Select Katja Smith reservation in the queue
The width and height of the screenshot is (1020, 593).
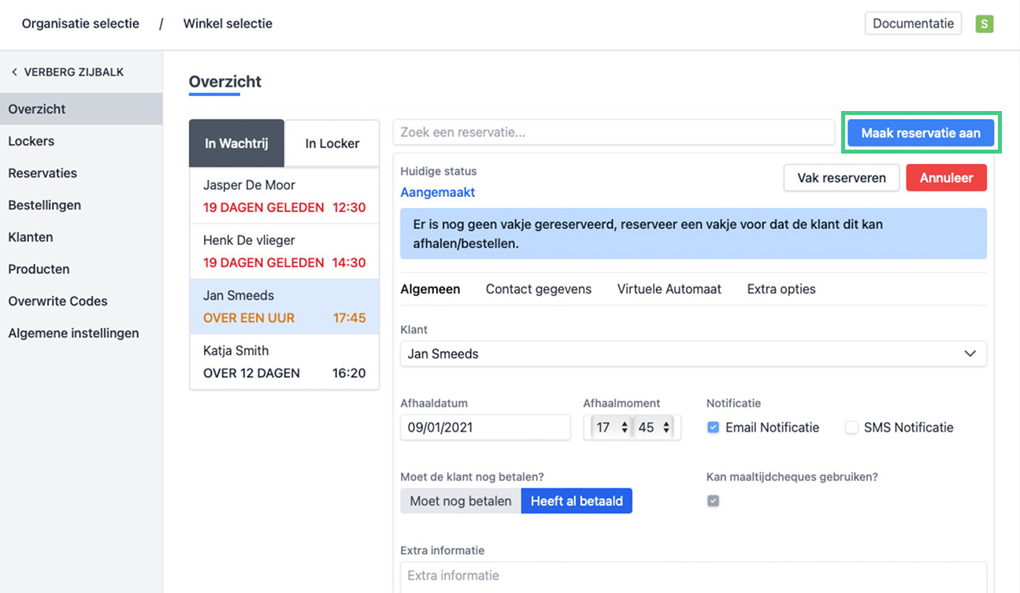pyautogui.click(x=284, y=362)
